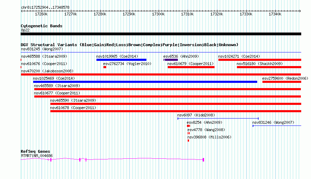The image size is (311, 179).
Task: Click the ruler's left arrowhead
Action: (x=22, y=11)
